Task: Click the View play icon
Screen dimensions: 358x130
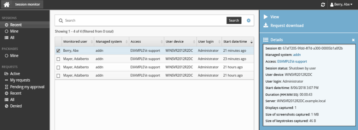Action: point(266,17)
